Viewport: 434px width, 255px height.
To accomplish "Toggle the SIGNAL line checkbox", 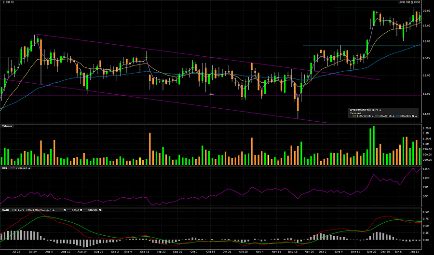I will click(100, 210).
